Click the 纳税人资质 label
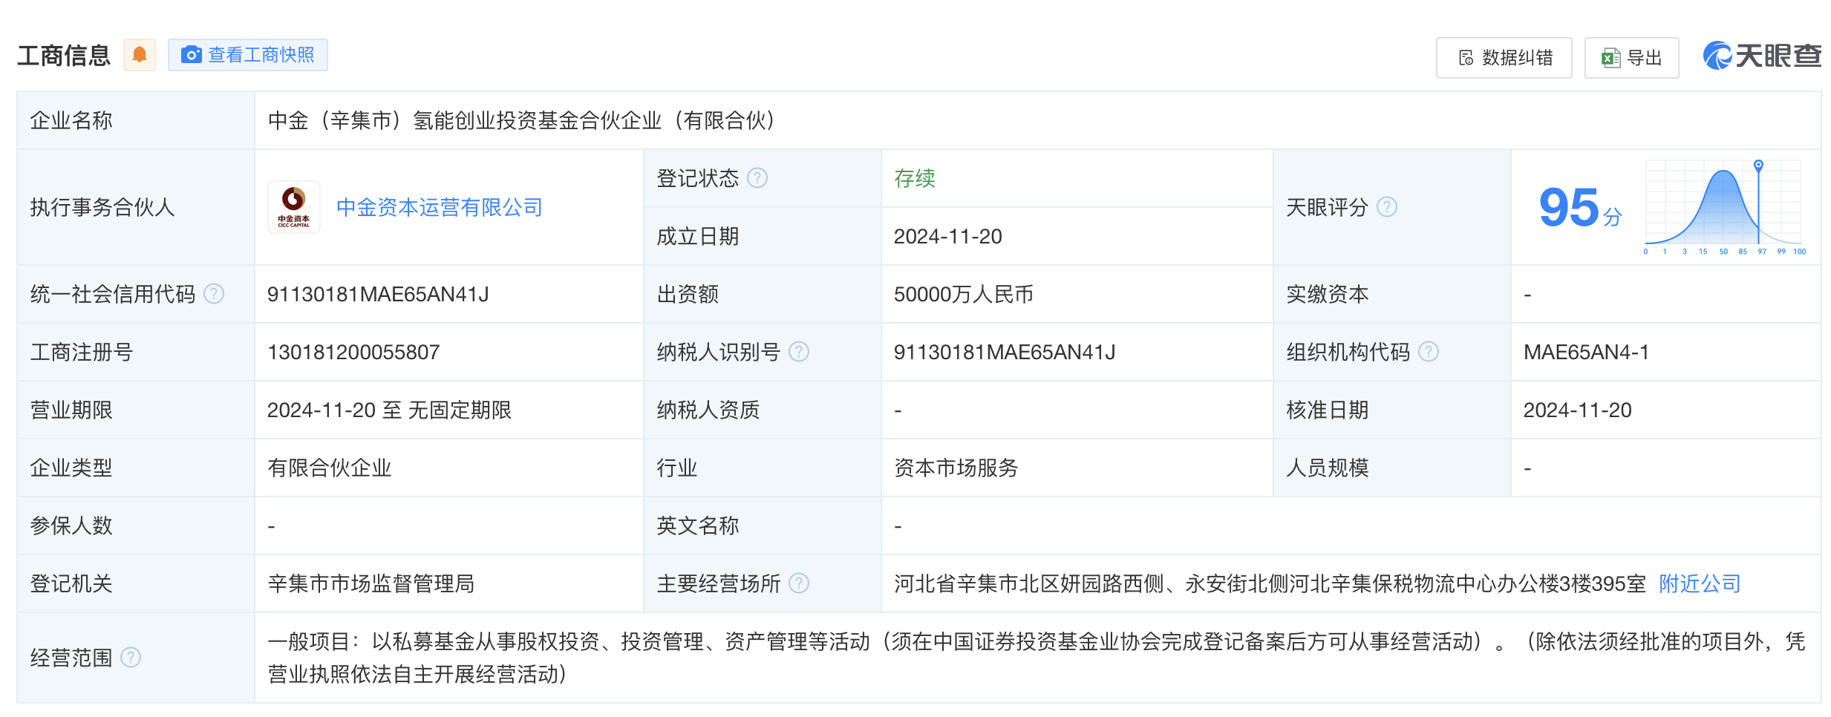Screen dimensions: 1831x717 pyautogui.click(x=708, y=410)
